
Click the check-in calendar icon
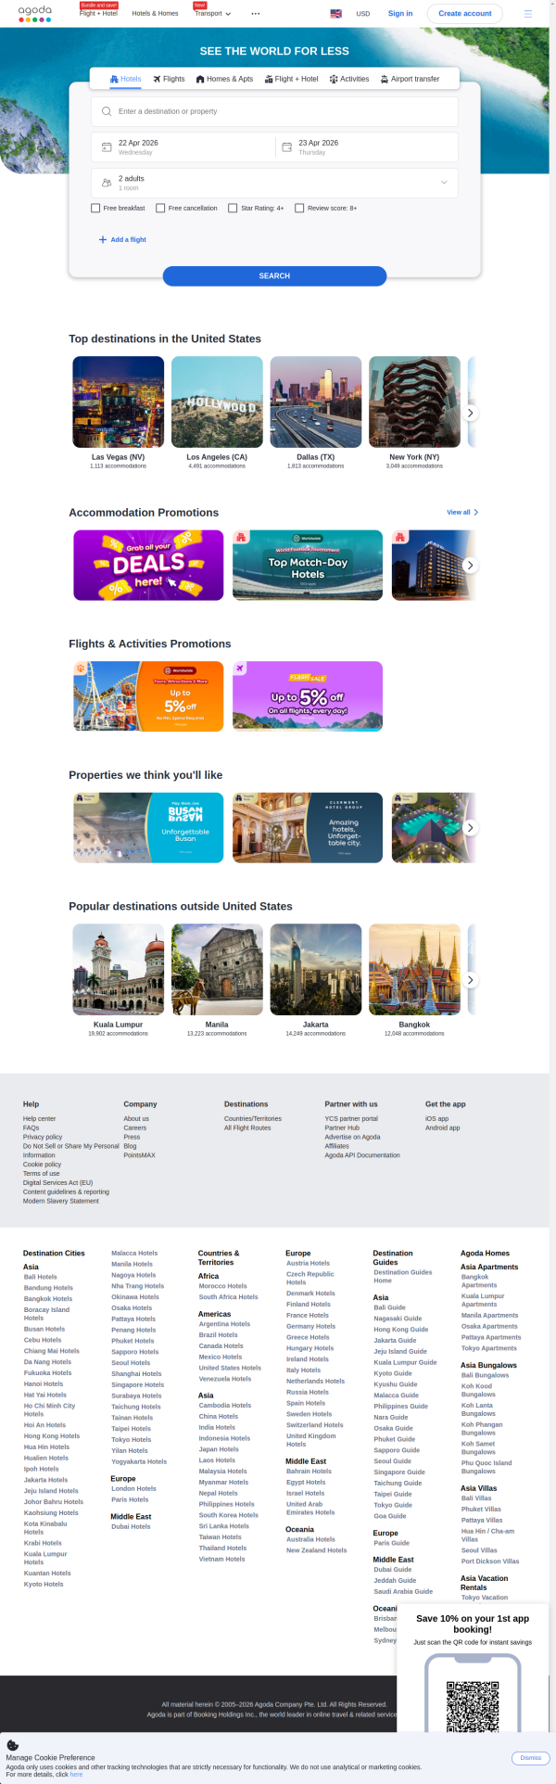[107, 147]
